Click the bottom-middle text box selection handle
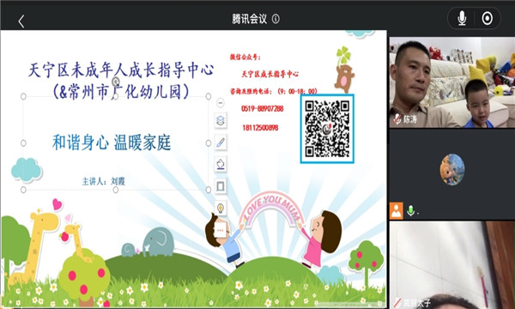Screen dimensions: 515x309 (116, 190)
